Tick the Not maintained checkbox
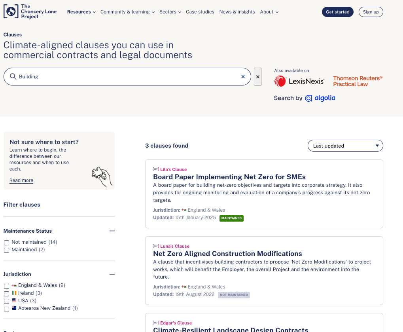 coord(6,243)
